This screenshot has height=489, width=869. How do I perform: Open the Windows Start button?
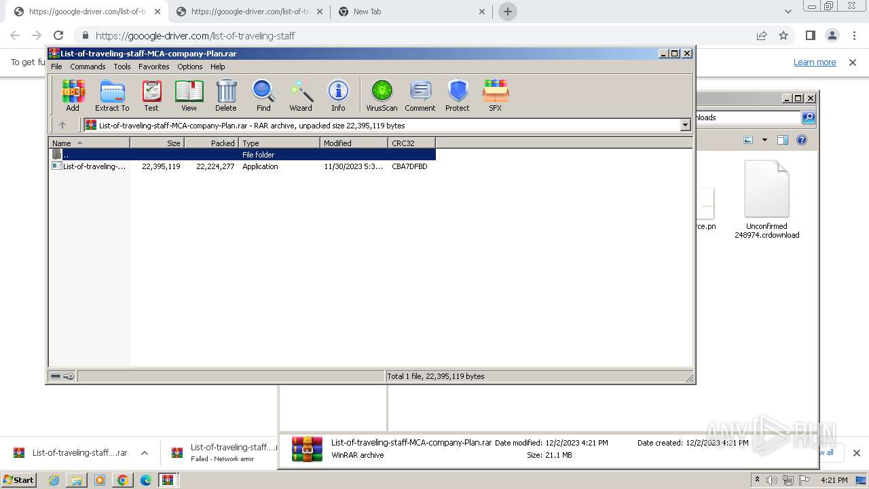point(19,479)
